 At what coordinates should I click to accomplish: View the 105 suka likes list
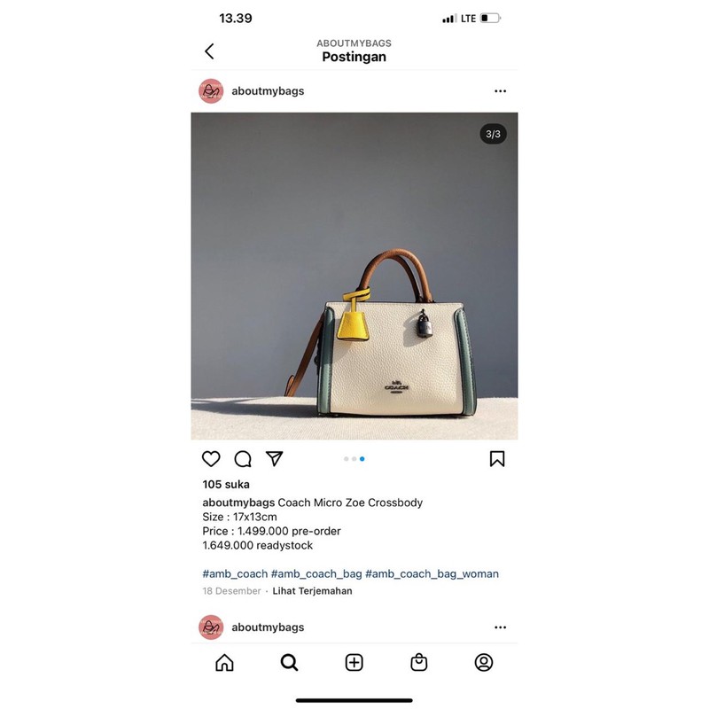pyautogui.click(x=226, y=484)
